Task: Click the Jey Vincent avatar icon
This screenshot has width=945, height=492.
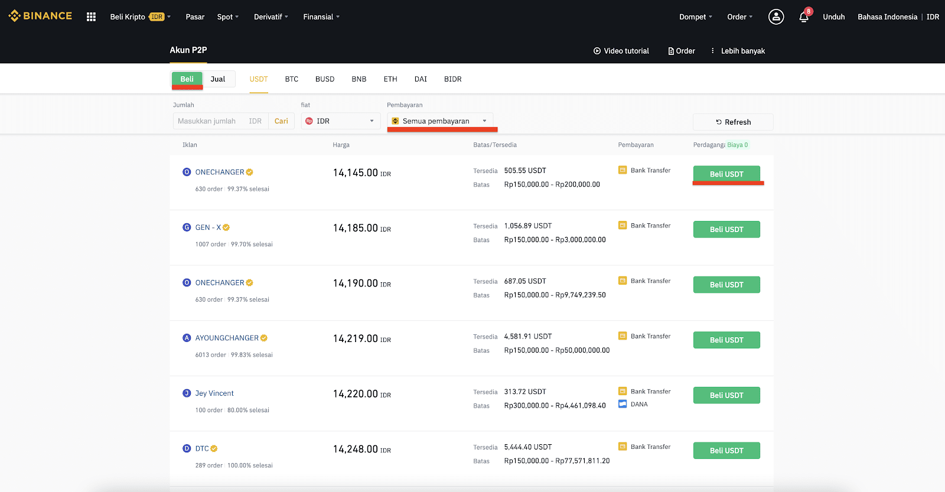Action: [x=187, y=393]
